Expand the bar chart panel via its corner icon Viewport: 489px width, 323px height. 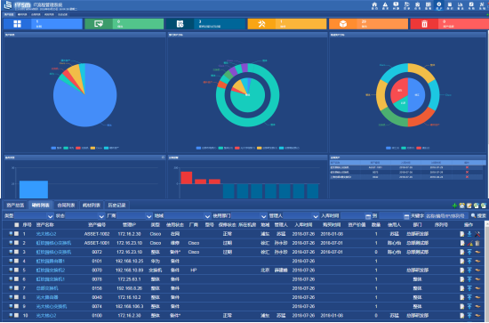163,157
